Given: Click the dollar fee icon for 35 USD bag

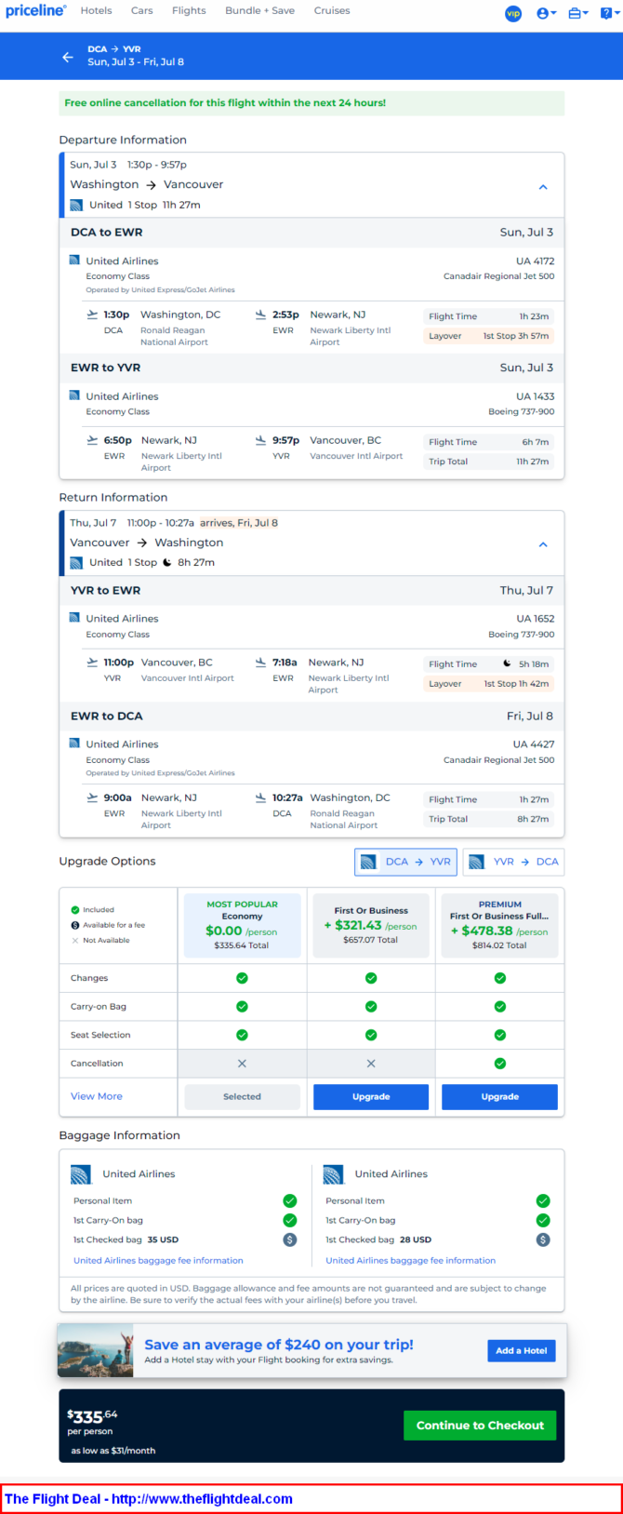Looking at the screenshot, I should pyautogui.click(x=290, y=1239).
